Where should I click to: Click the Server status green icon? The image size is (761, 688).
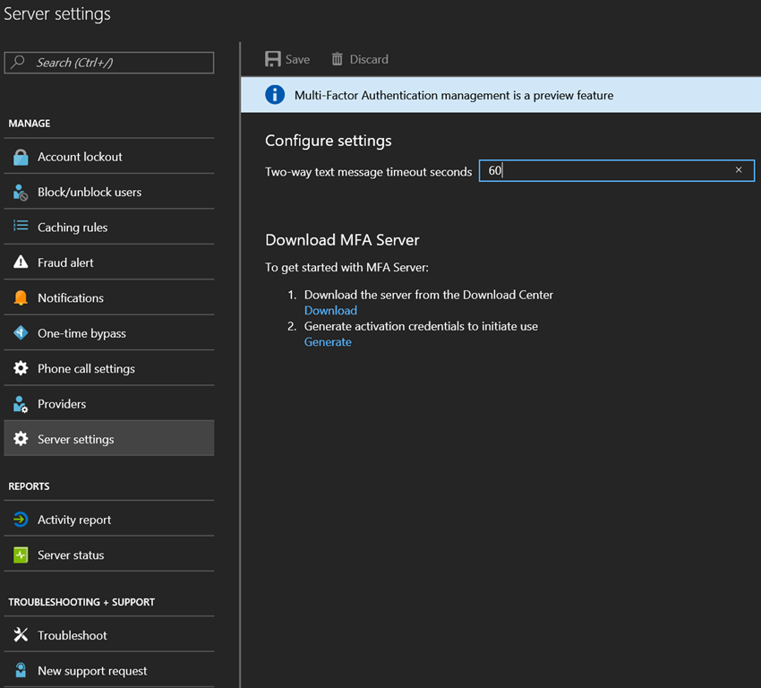tap(21, 555)
